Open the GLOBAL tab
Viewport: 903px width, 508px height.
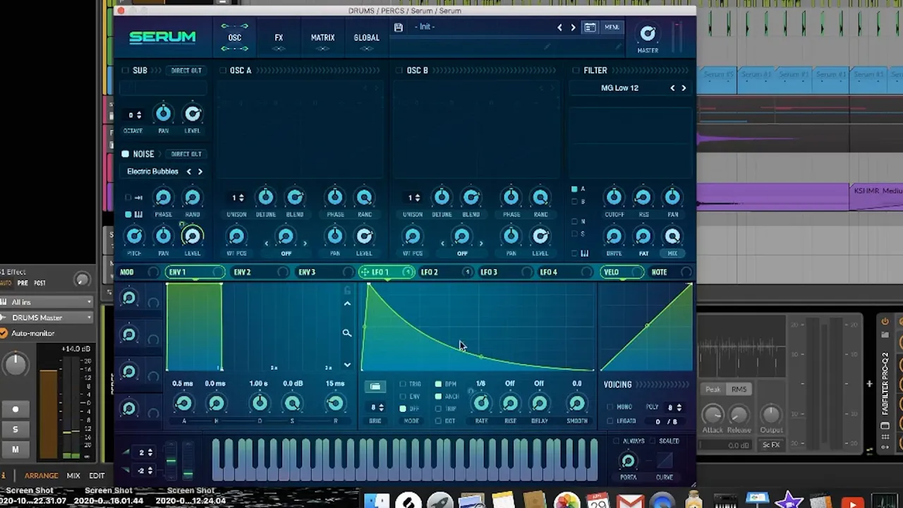coord(366,38)
